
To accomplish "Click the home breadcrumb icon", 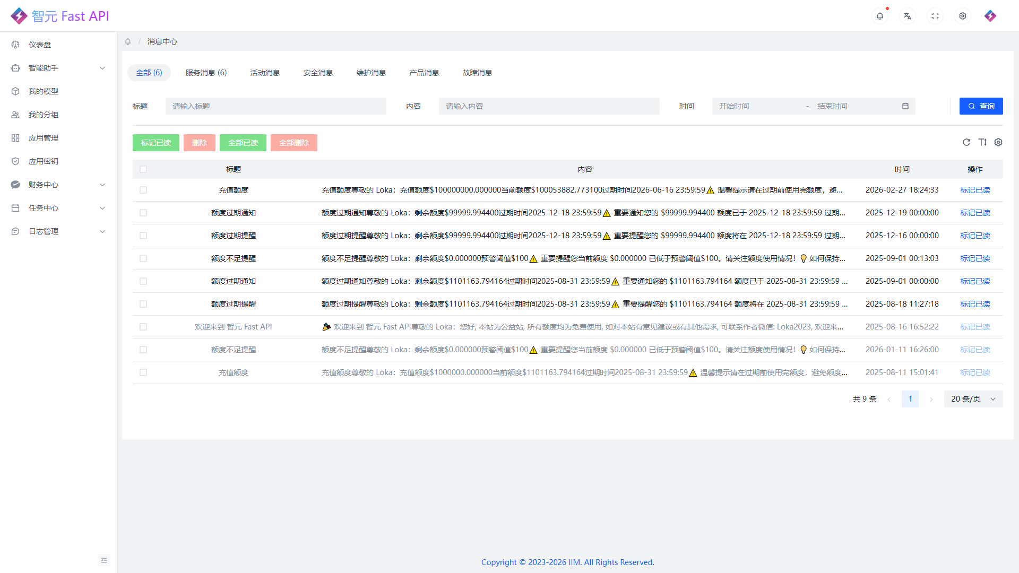I will 128,41.
